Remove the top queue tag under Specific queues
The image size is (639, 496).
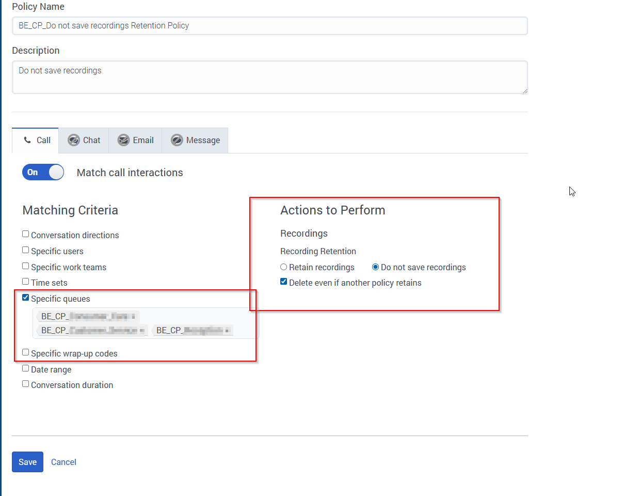(133, 317)
